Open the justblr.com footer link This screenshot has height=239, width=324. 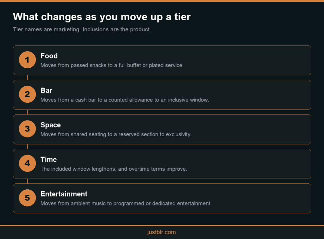pos(161,232)
